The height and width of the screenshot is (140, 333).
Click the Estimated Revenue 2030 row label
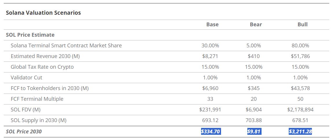pyautogui.click(x=45, y=56)
